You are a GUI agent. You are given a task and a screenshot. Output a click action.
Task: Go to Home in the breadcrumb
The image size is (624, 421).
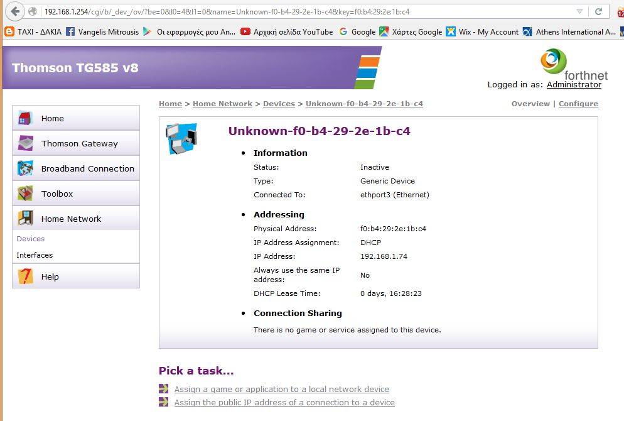pos(170,104)
